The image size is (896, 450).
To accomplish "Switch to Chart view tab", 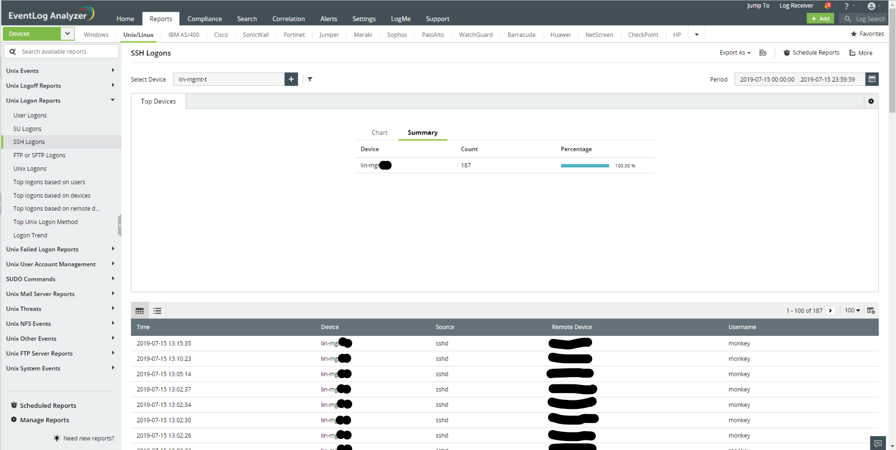I will pos(380,133).
